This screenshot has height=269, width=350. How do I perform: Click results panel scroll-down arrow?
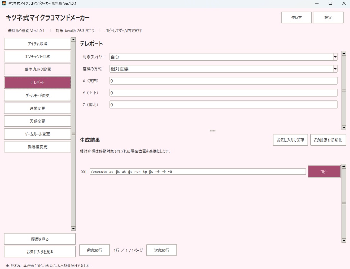coord(344,240)
